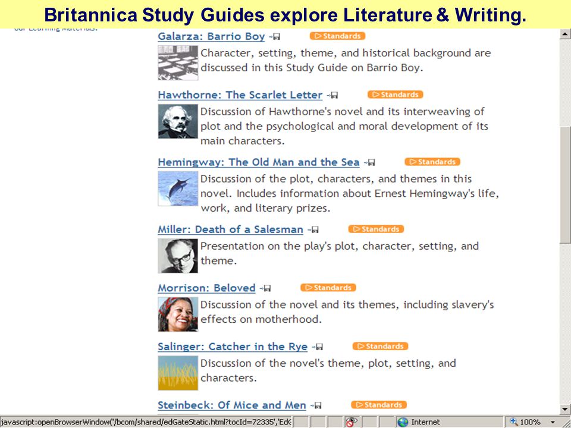The image size is (571, 428).
Task: Click the Internet zone globe icon
Action: click(403, 422)
